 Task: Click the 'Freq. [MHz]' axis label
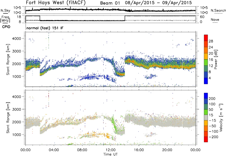(x=5, y=19)
